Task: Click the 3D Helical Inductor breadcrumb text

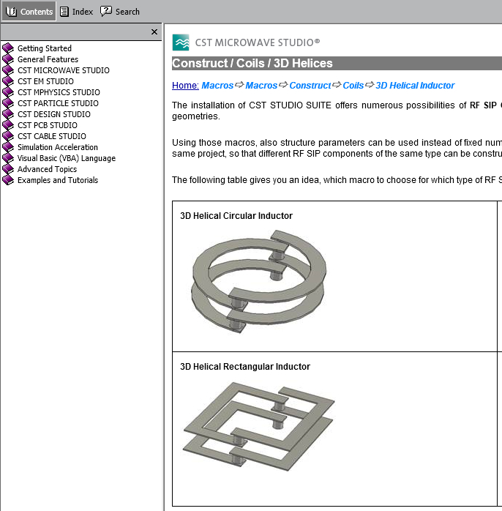Action: tap(415, 86)
